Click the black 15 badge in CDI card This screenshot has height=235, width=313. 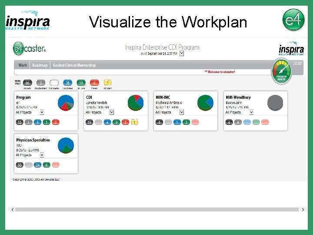click(89, 122)
